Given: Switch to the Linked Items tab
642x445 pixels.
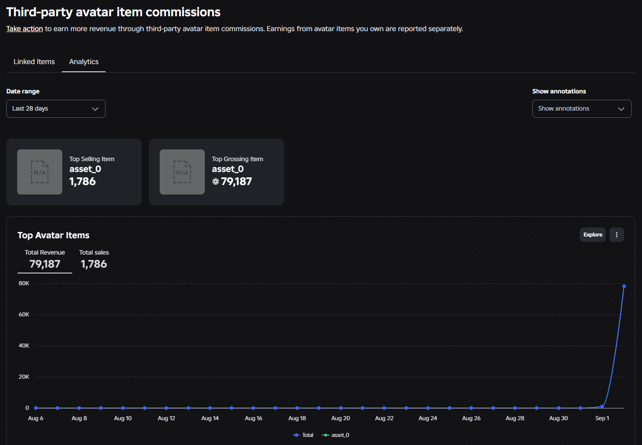Looking at the screenshot, I should 34,62.
